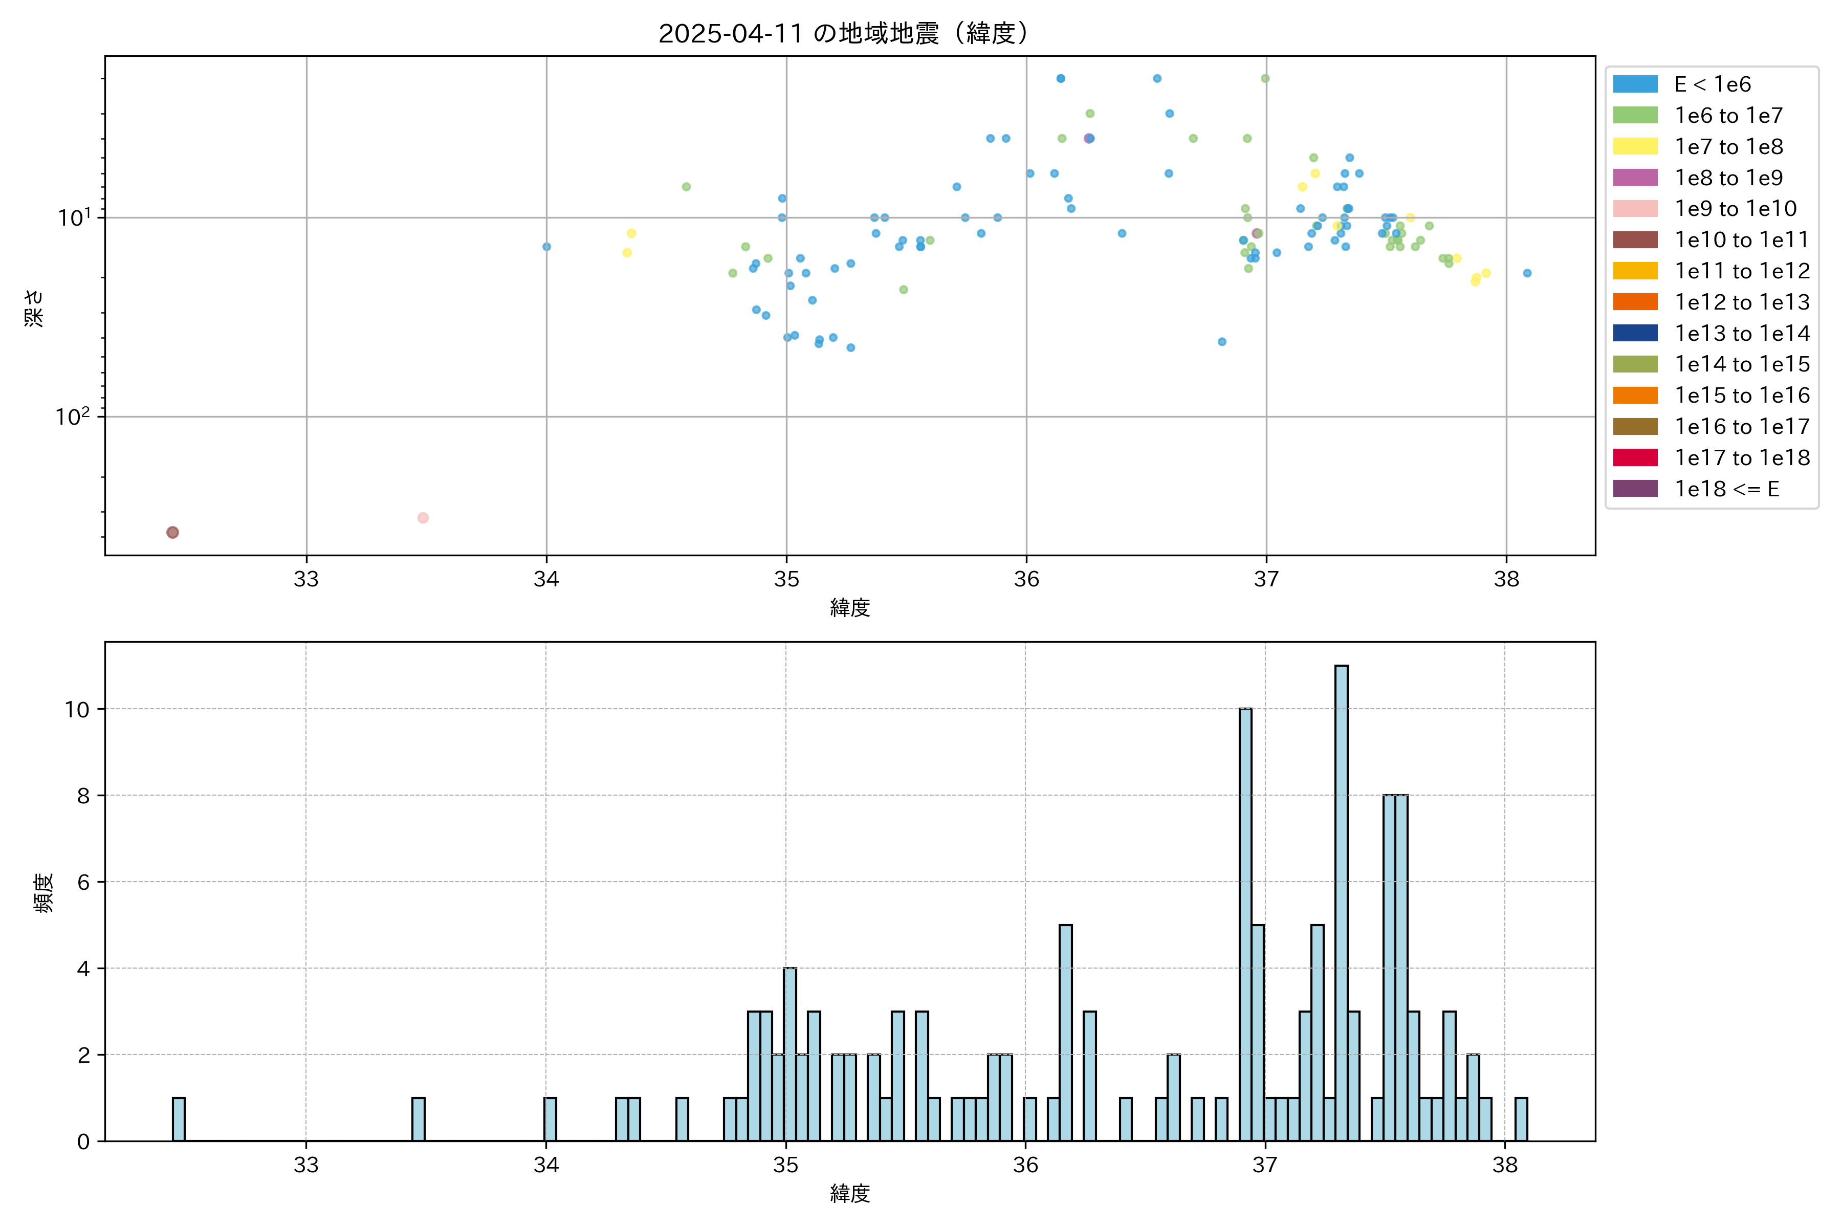
Task: Click the histogram 頻度 axis label
Action: 44,893
